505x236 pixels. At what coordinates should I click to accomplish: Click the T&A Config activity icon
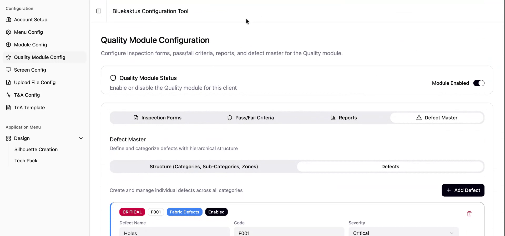8,95
